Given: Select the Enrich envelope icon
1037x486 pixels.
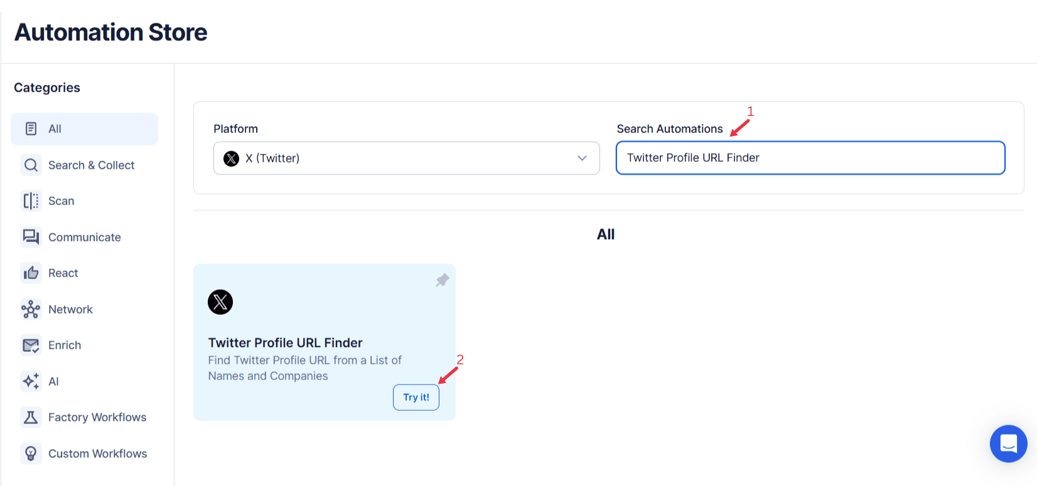Looking at the screenshot, I should click(x=31, y=345).
